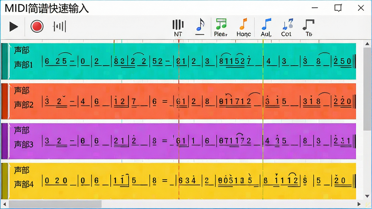Click the "634" measure in 声部4
Screen dimensions: 372x209
(187, 181)
